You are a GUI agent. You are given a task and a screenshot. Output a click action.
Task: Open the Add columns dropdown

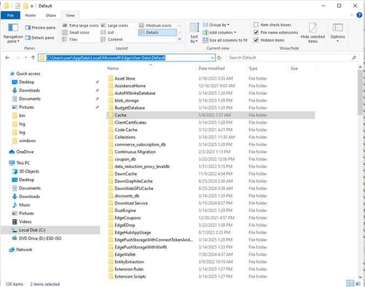coord(219,32)
